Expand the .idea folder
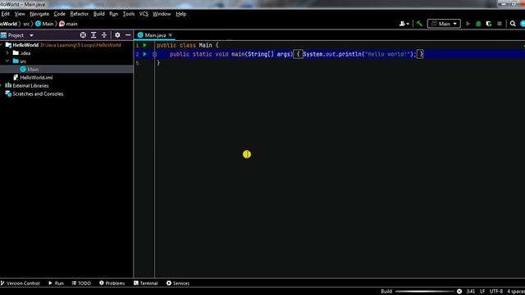Screen dimensions: 525x295 coord(7,52)
